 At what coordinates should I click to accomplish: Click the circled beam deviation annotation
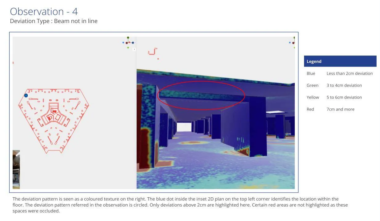click(201, 95)
